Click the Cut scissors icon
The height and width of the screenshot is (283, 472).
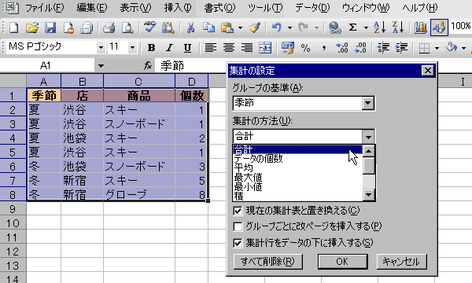point(190,28)
